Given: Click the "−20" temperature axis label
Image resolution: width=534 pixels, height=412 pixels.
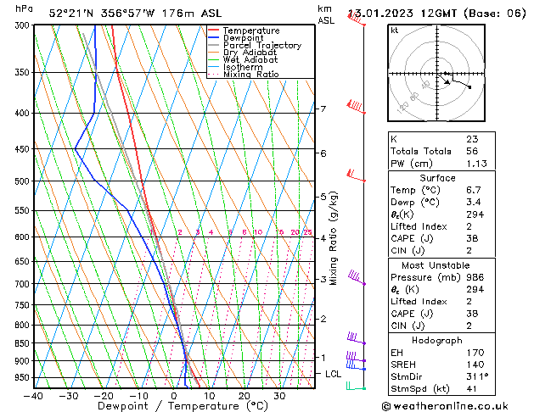Looking at the screenshot, I should tap(104, 396).
